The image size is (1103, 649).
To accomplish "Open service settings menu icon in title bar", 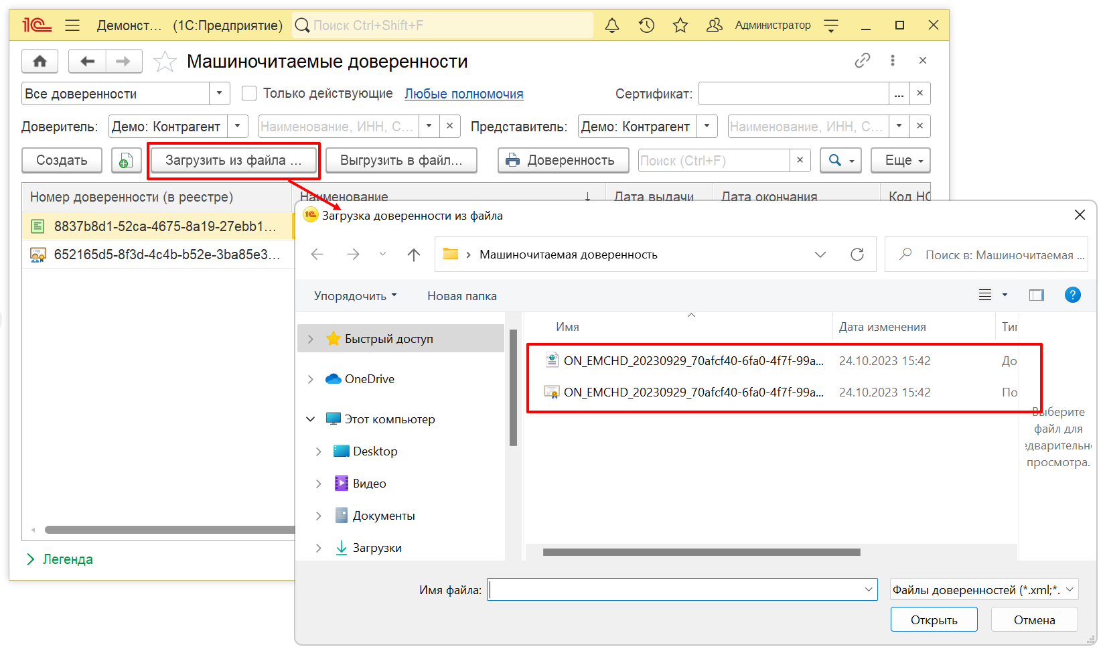I will 831,25.
